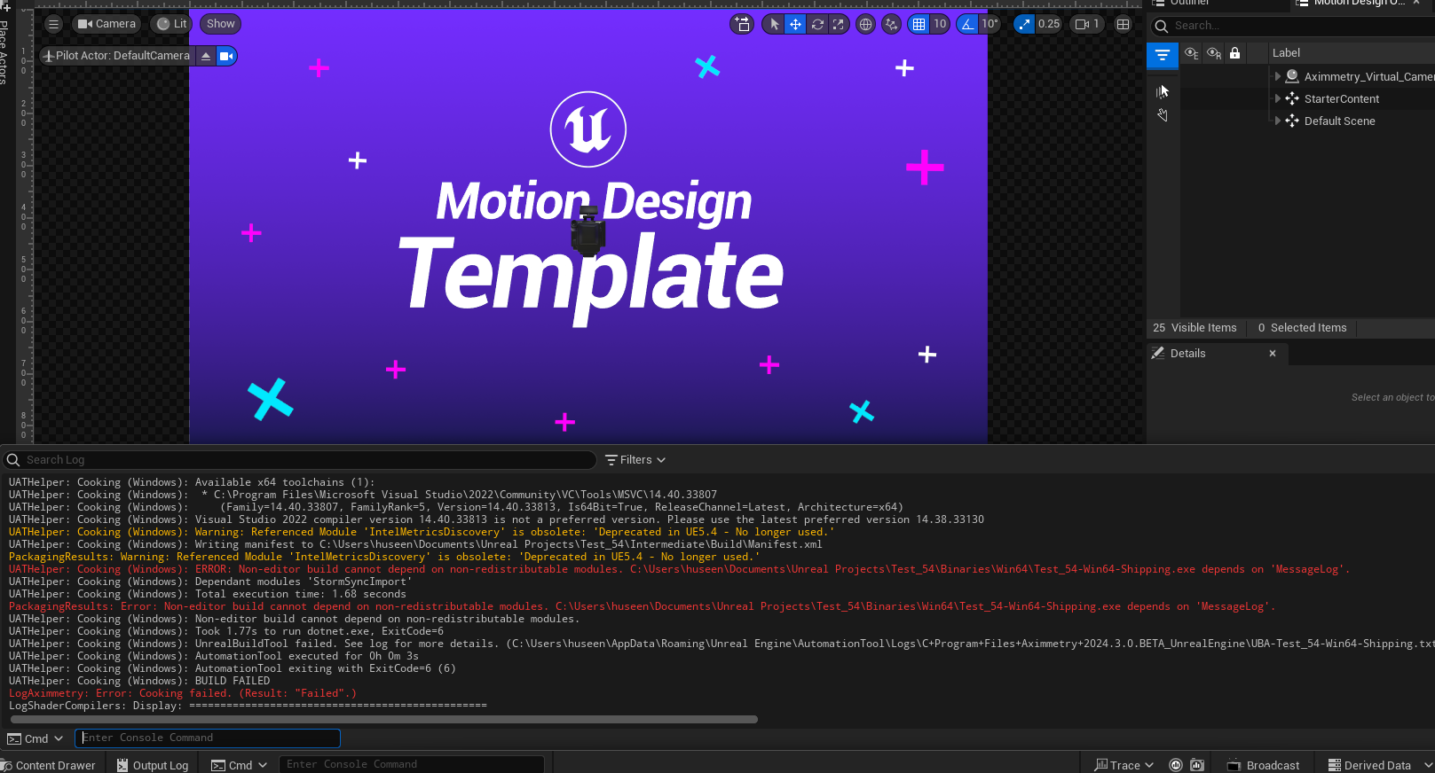Click the trace status circular icon
The width and height of the screenshot is (1435, 773).
click(x=1176, y=765)
